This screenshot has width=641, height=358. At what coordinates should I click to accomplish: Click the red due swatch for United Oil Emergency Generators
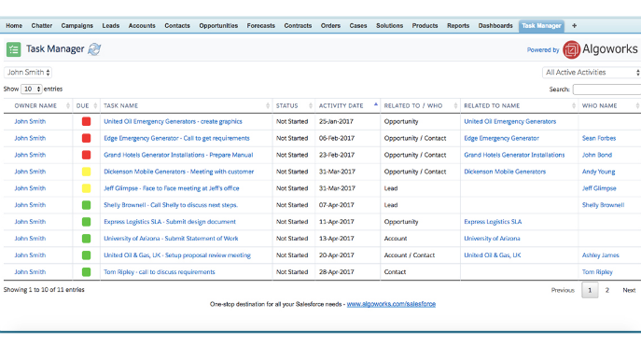(x=86, y=121)
